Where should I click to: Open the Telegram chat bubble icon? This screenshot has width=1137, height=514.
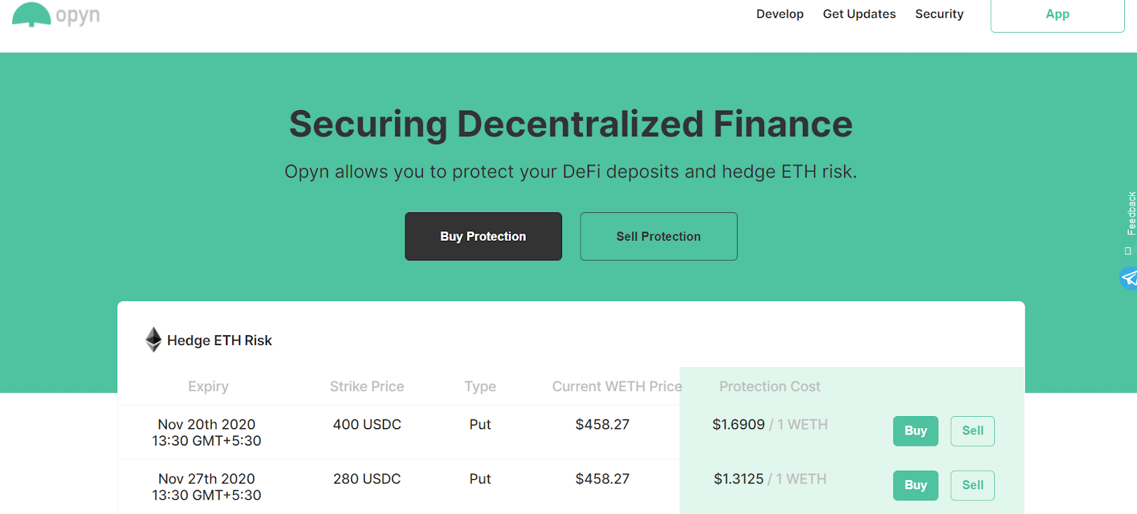pos(1129,278)
